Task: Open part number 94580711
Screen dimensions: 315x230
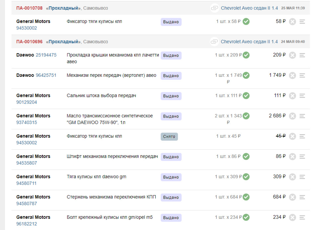Action: click(x=26, y=183)
